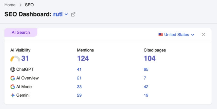Open AI Mode cited pages count 42
This screenshot has height=109, width=217.
[x=146, y=87]
